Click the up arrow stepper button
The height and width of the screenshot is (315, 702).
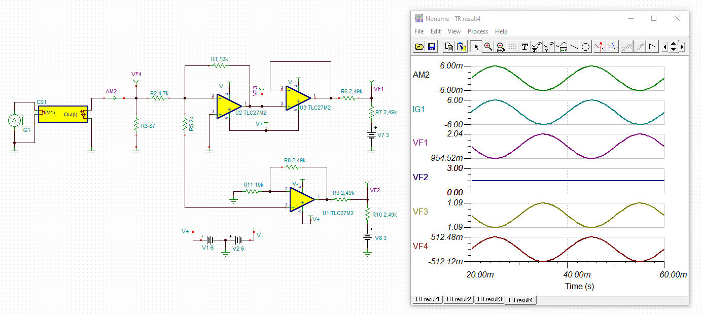click(673, 44)
